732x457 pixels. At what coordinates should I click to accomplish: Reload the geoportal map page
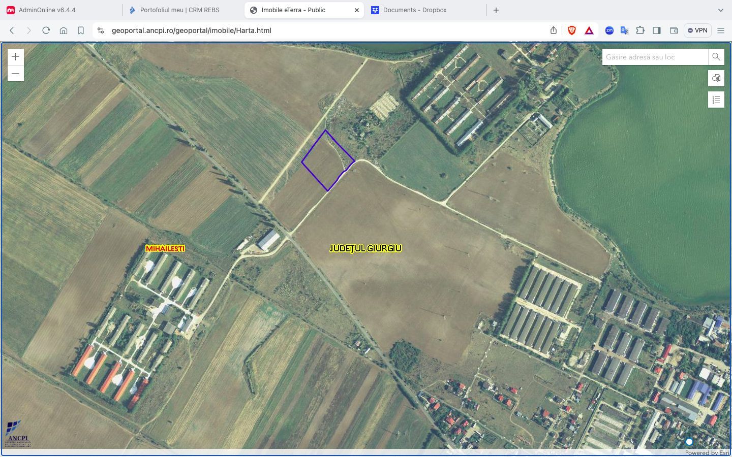(46, 30)
